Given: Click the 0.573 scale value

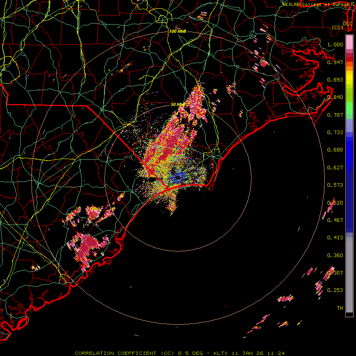Looking at the screenshot, I should coord(335,185).
